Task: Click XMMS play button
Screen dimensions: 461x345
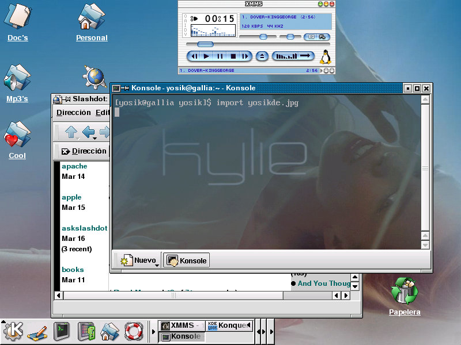Action: 206,56
